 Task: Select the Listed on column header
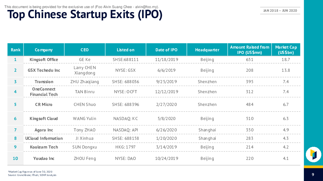click(125, 50)
